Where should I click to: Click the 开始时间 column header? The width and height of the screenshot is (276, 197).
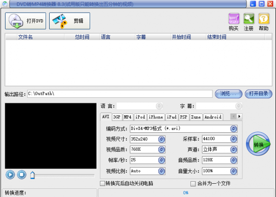[188, 37]
